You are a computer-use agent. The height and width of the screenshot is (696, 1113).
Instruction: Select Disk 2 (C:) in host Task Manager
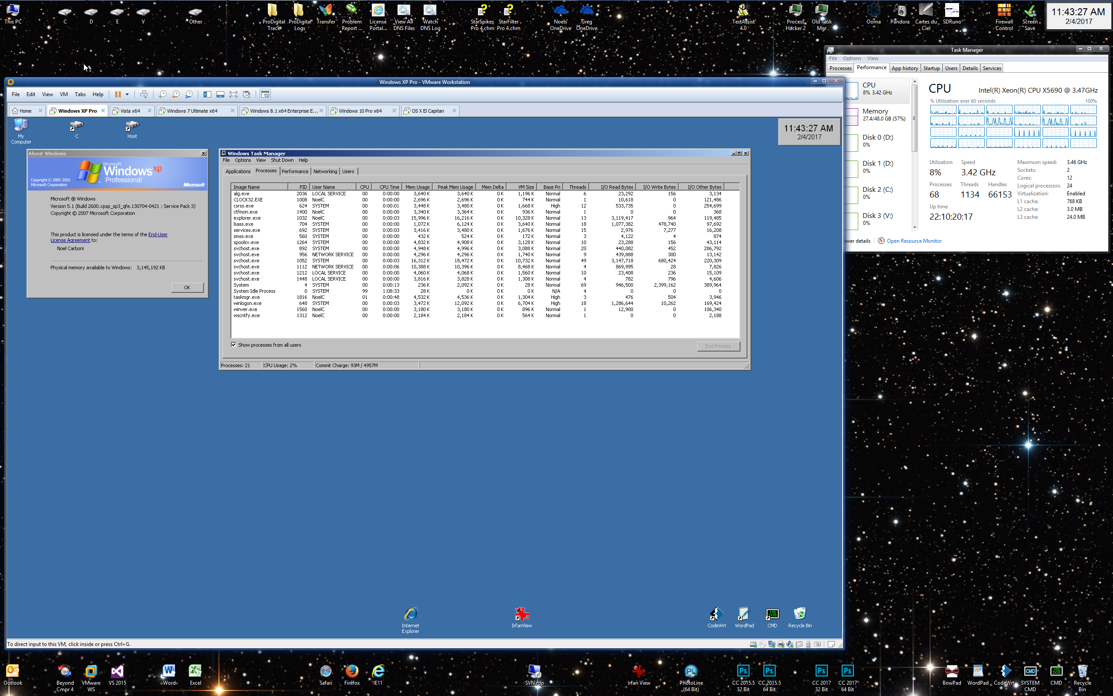click(x=877, y=193)
